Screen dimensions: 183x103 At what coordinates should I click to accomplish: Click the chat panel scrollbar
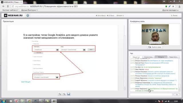179,75
